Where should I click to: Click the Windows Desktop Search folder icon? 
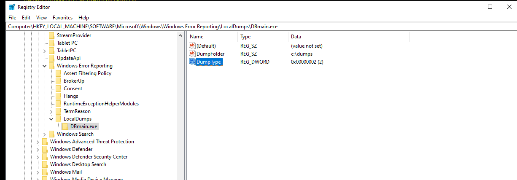point(45,164)
